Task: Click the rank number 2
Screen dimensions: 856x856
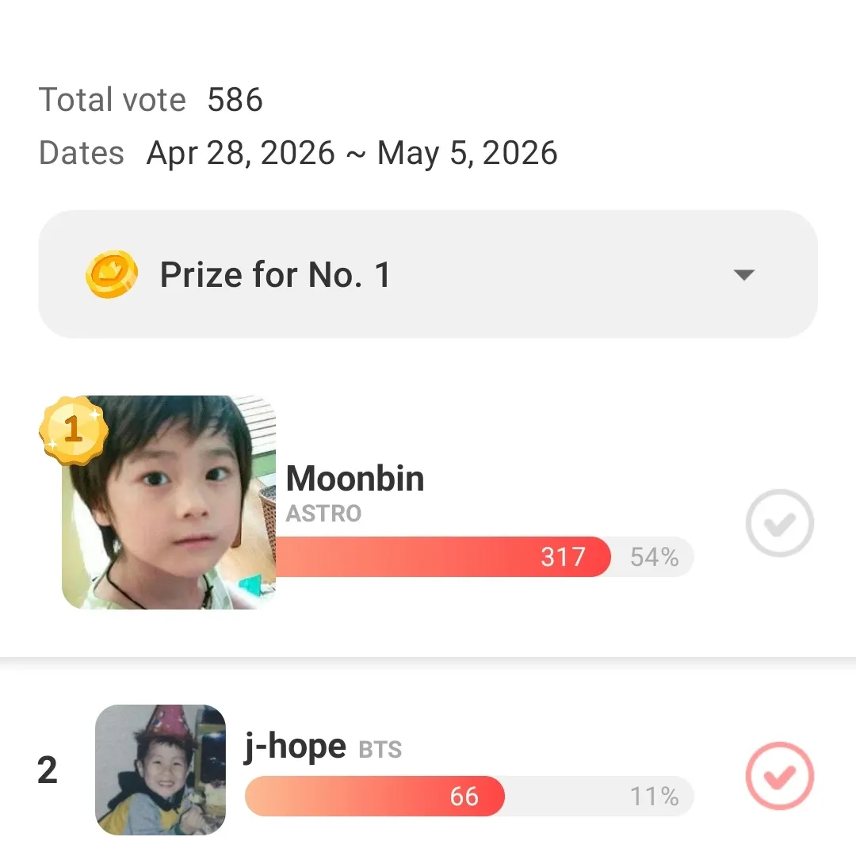Action: (x=48, y=770)
